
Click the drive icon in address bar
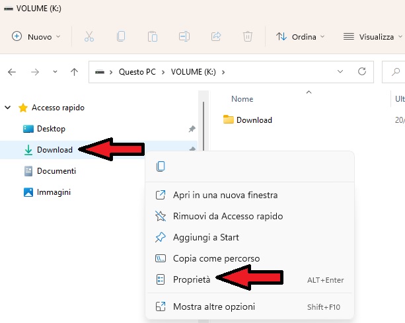100,72
